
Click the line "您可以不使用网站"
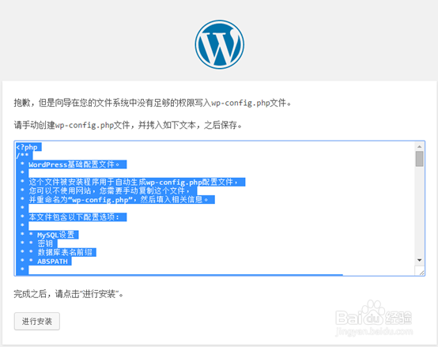pyautogui.click(x=109, y=191)
